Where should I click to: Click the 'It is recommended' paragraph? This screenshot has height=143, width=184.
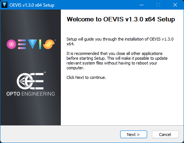(x=117, y=61)
